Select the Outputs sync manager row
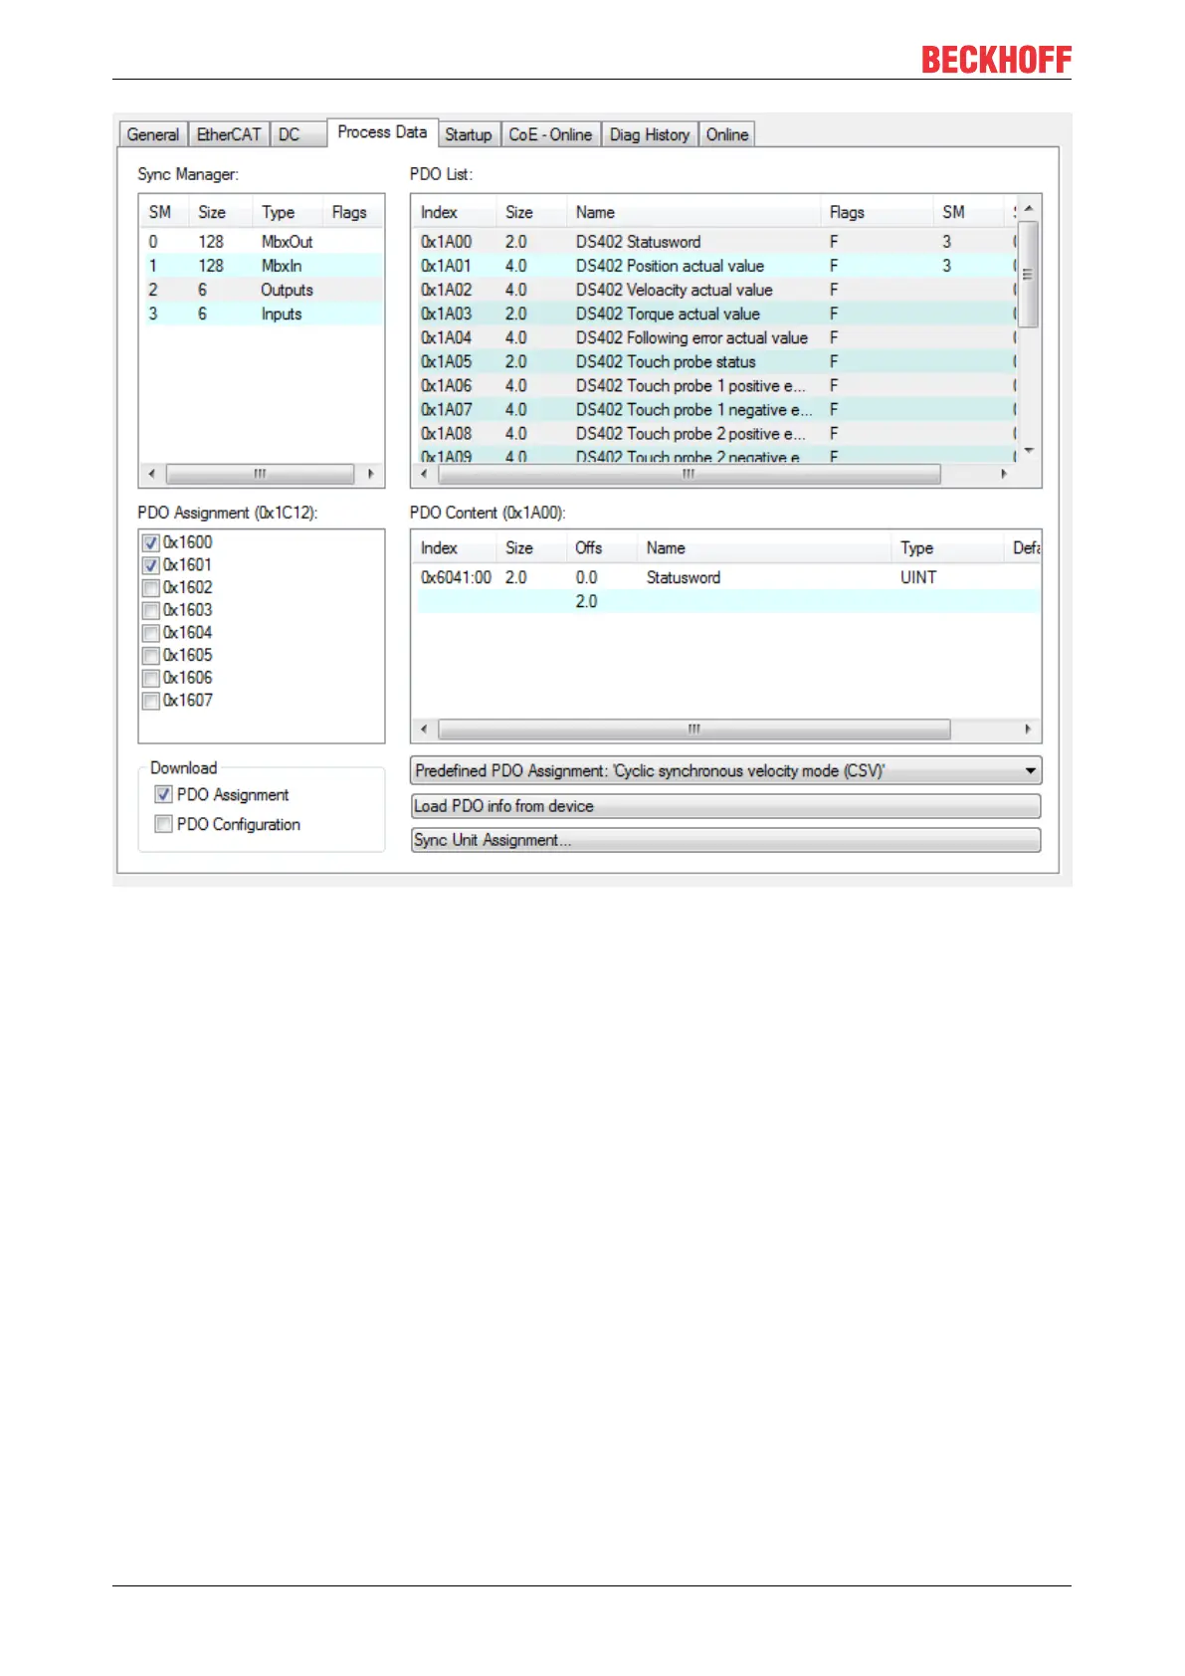Image resolution: width=1185 pixels, height=1676 pixels. tap(261, 290)
